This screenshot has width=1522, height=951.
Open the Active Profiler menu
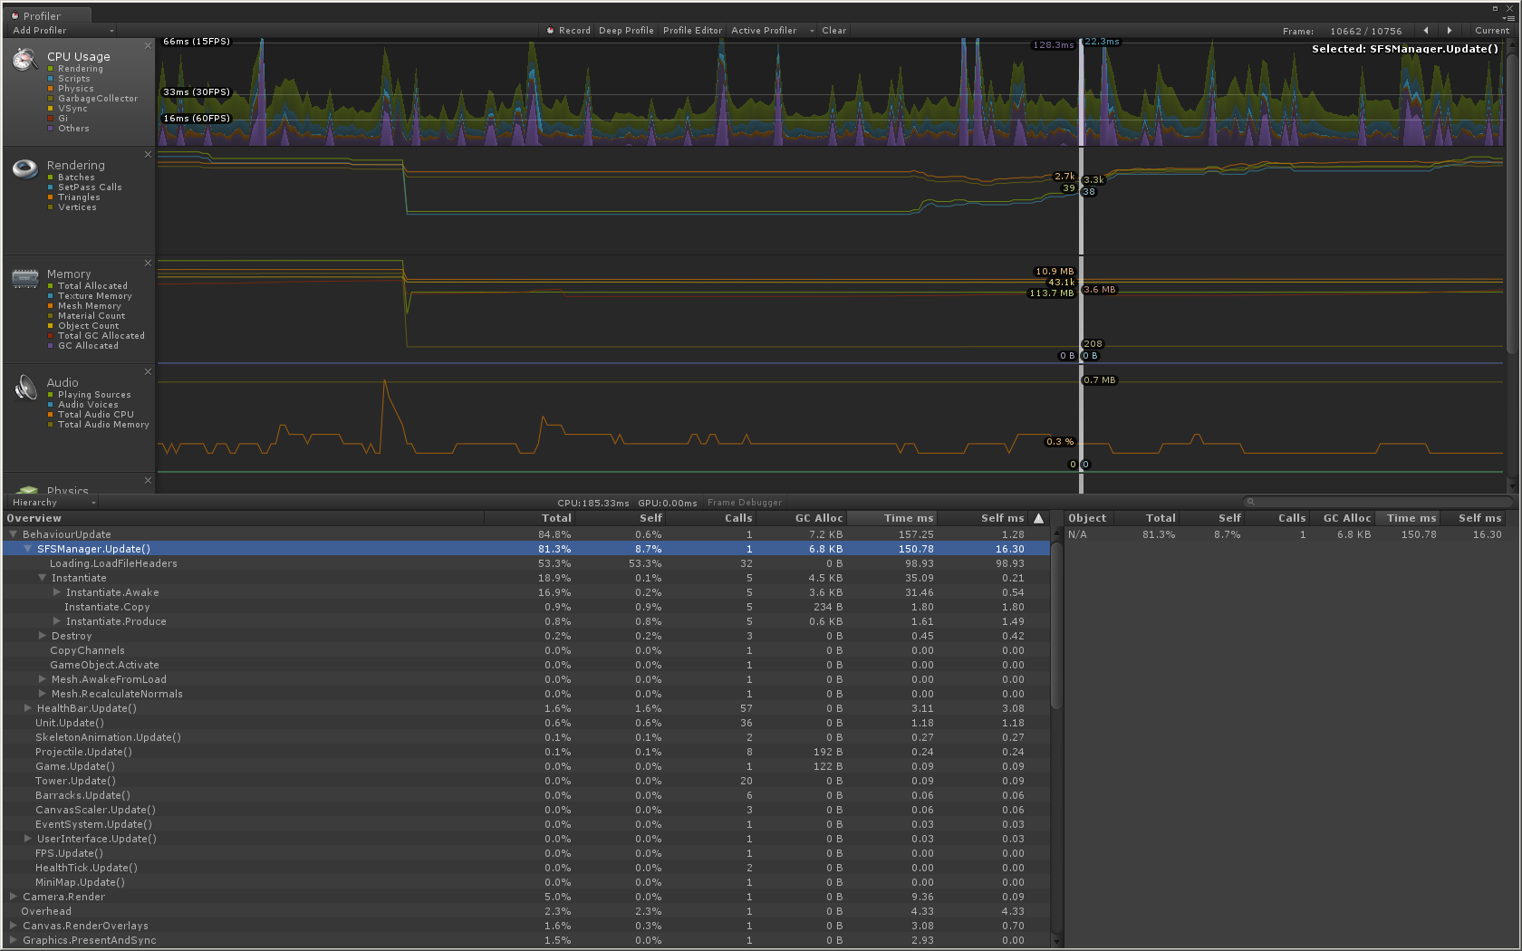point(772,31)
